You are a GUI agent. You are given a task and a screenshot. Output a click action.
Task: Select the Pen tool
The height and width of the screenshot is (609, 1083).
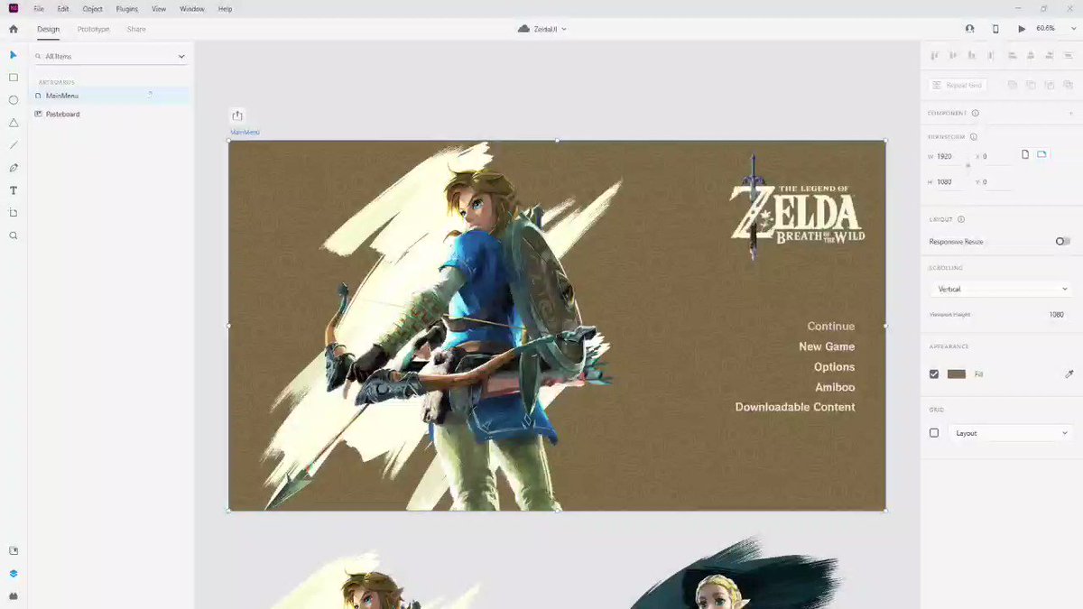pos(14,168)
